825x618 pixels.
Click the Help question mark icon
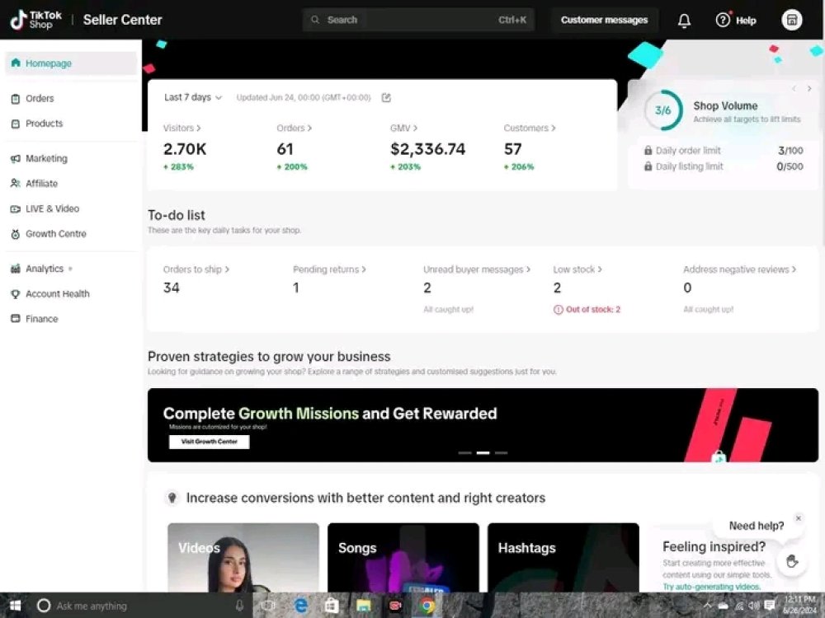pos(723,20)
